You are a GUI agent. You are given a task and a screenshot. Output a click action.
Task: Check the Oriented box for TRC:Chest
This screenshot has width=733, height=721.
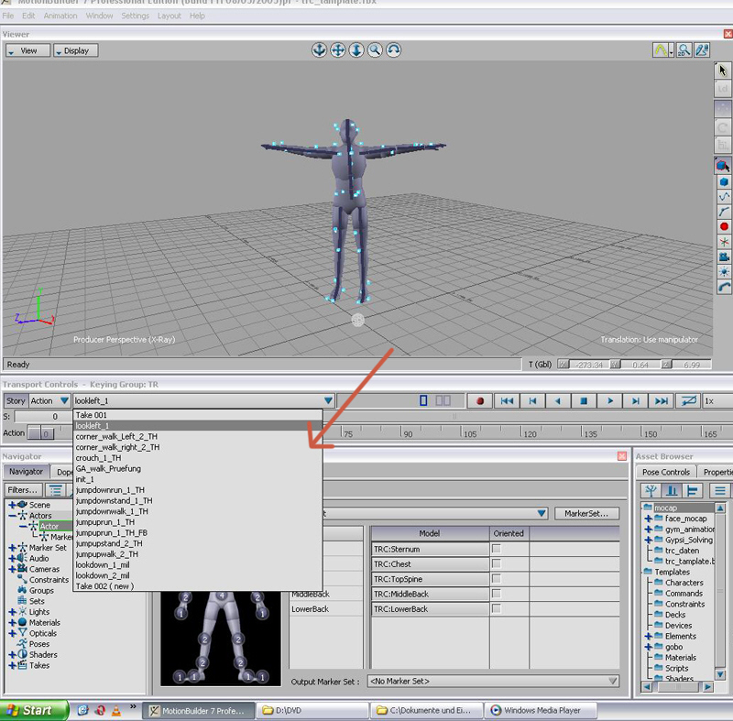coord(497,564)
